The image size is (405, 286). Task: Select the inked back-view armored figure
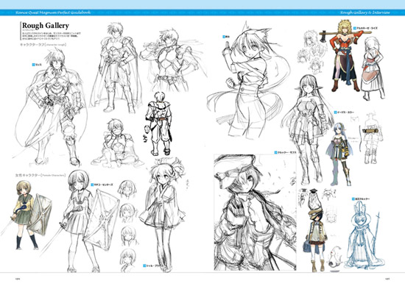pyautogui.click(x=159, y=124)
